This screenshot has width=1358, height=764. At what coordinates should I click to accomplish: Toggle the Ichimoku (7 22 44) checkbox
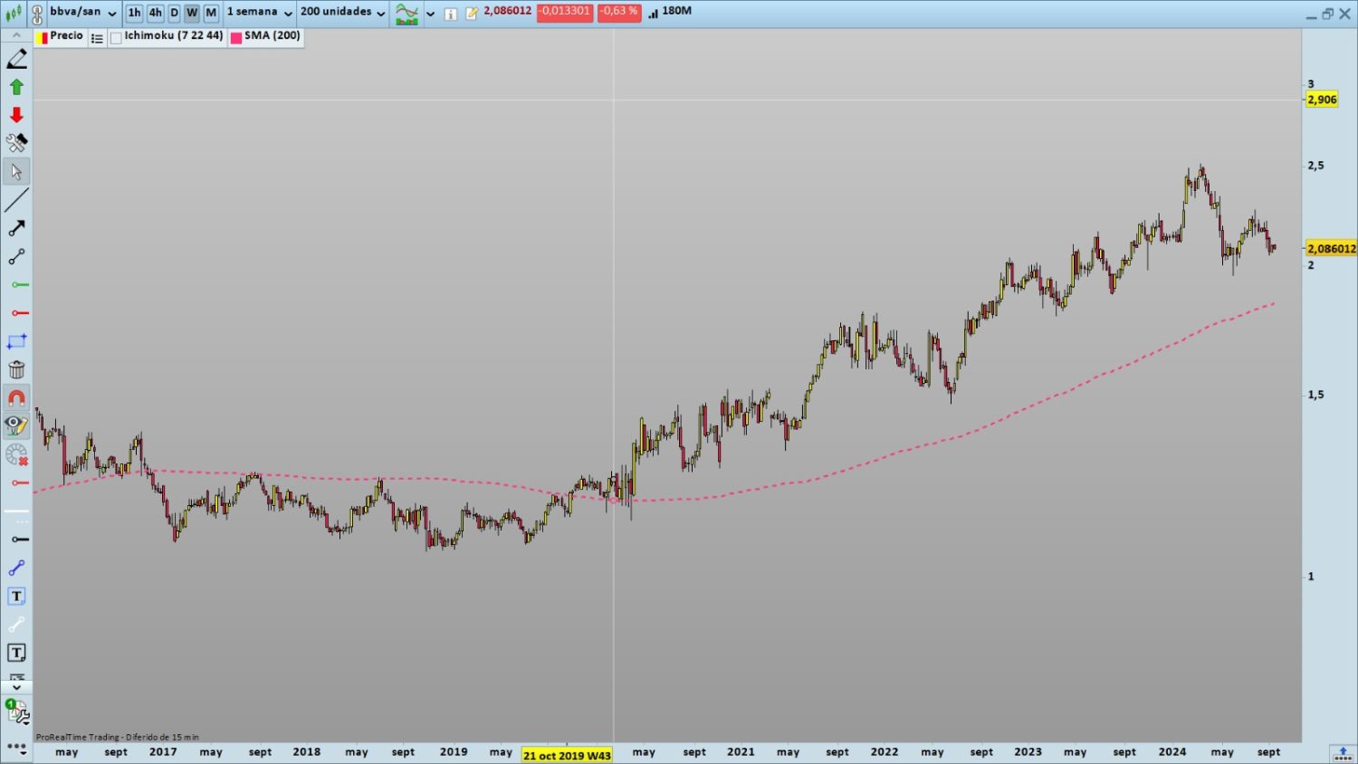(116, 38)
